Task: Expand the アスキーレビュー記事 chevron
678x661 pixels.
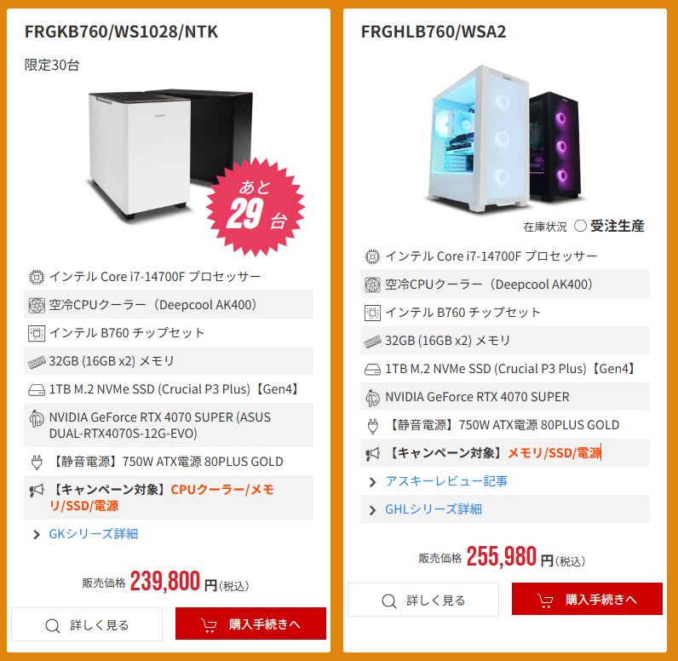Action: pyautogui.click(x=372, y=482)
